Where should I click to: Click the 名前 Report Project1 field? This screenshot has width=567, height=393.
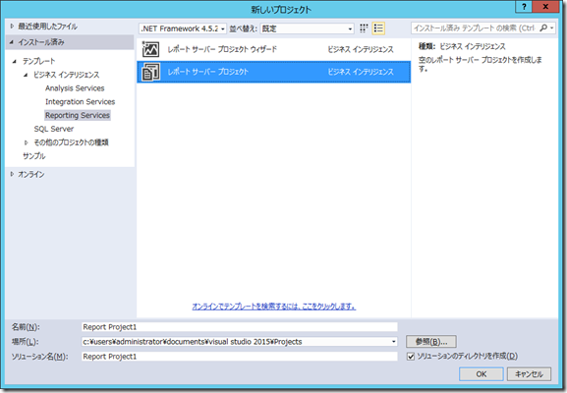240,327
